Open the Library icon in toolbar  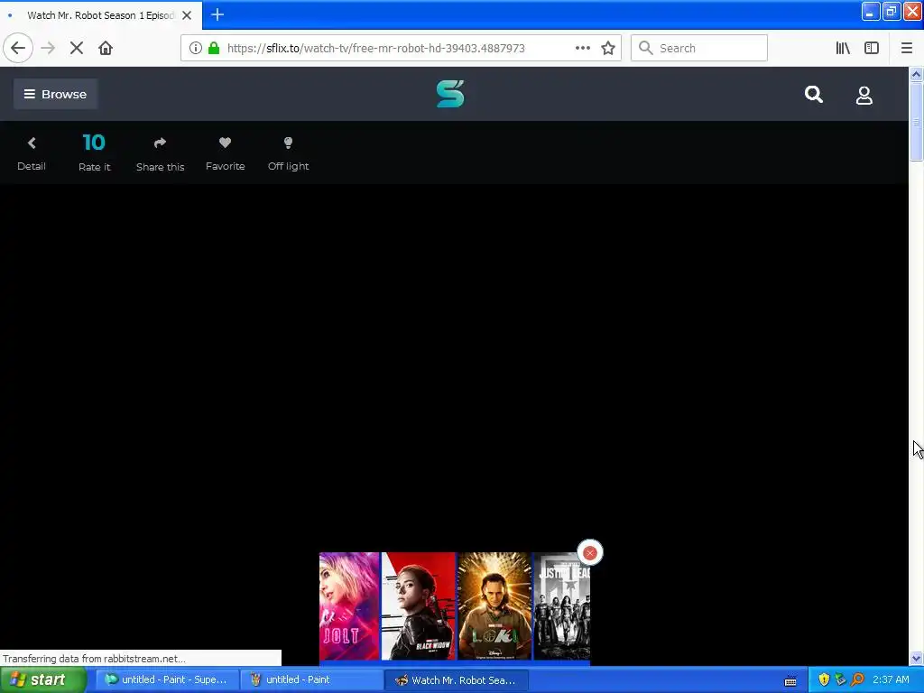coord(843,49)
